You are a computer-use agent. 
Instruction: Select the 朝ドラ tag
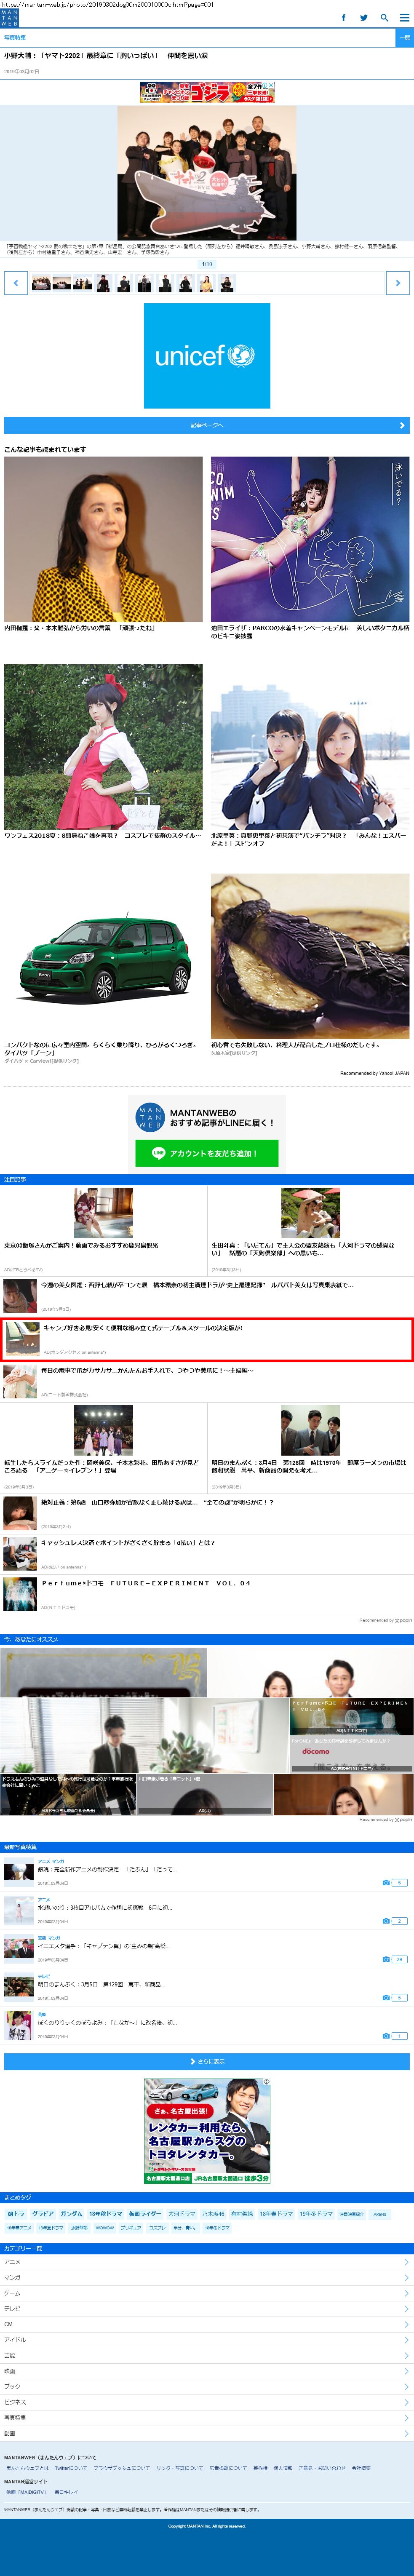[16, 2214]
